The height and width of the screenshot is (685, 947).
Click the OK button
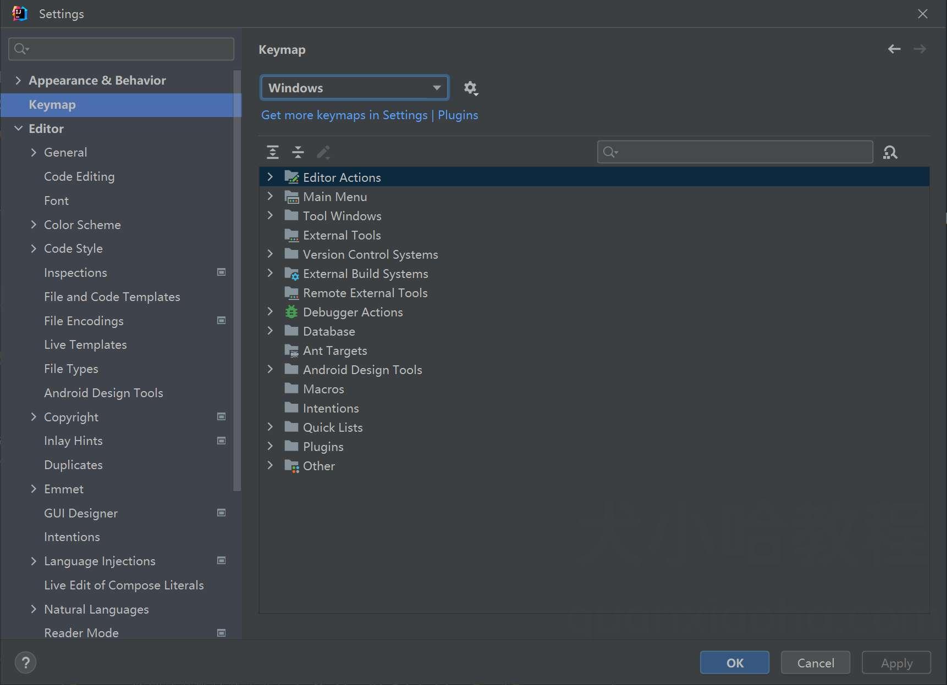click(x=734, y=662)
